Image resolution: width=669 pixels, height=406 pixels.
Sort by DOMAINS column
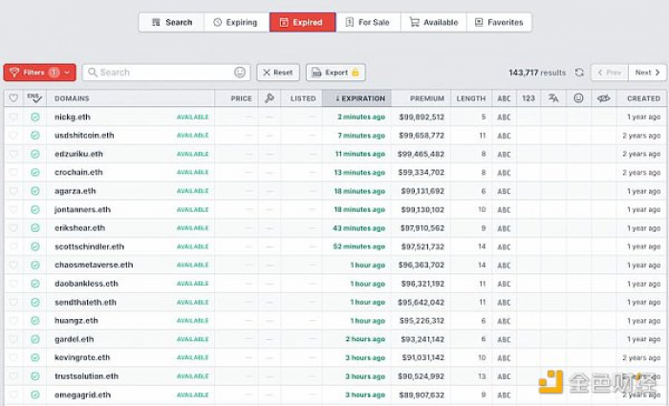coord(72,98)
